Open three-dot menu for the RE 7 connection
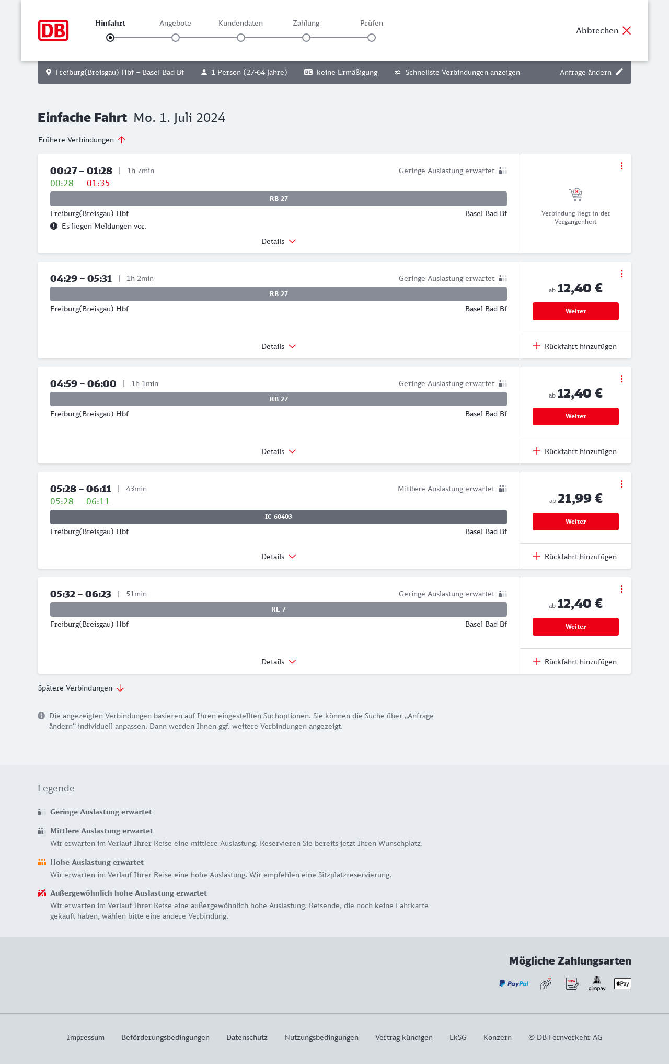 point(621,589)
